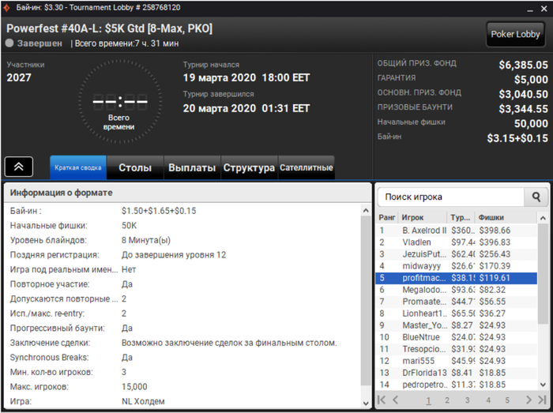This screenshot has height=413, width=553.
Task: Click the Завершен status indicator
Action: tap(34, 43)
